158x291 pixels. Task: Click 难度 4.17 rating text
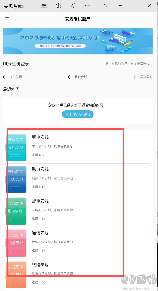pyautogui.click(x=39, y=187)
